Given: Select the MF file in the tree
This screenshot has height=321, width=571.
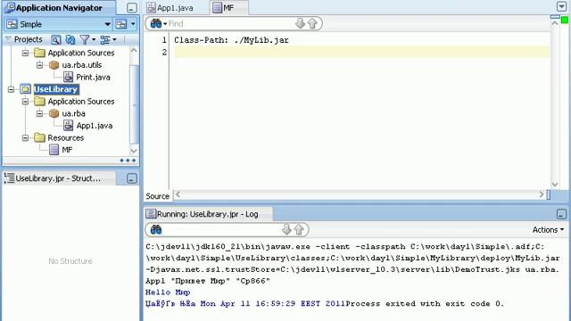Looking at the screenshot, I should (x=67, y=150).
